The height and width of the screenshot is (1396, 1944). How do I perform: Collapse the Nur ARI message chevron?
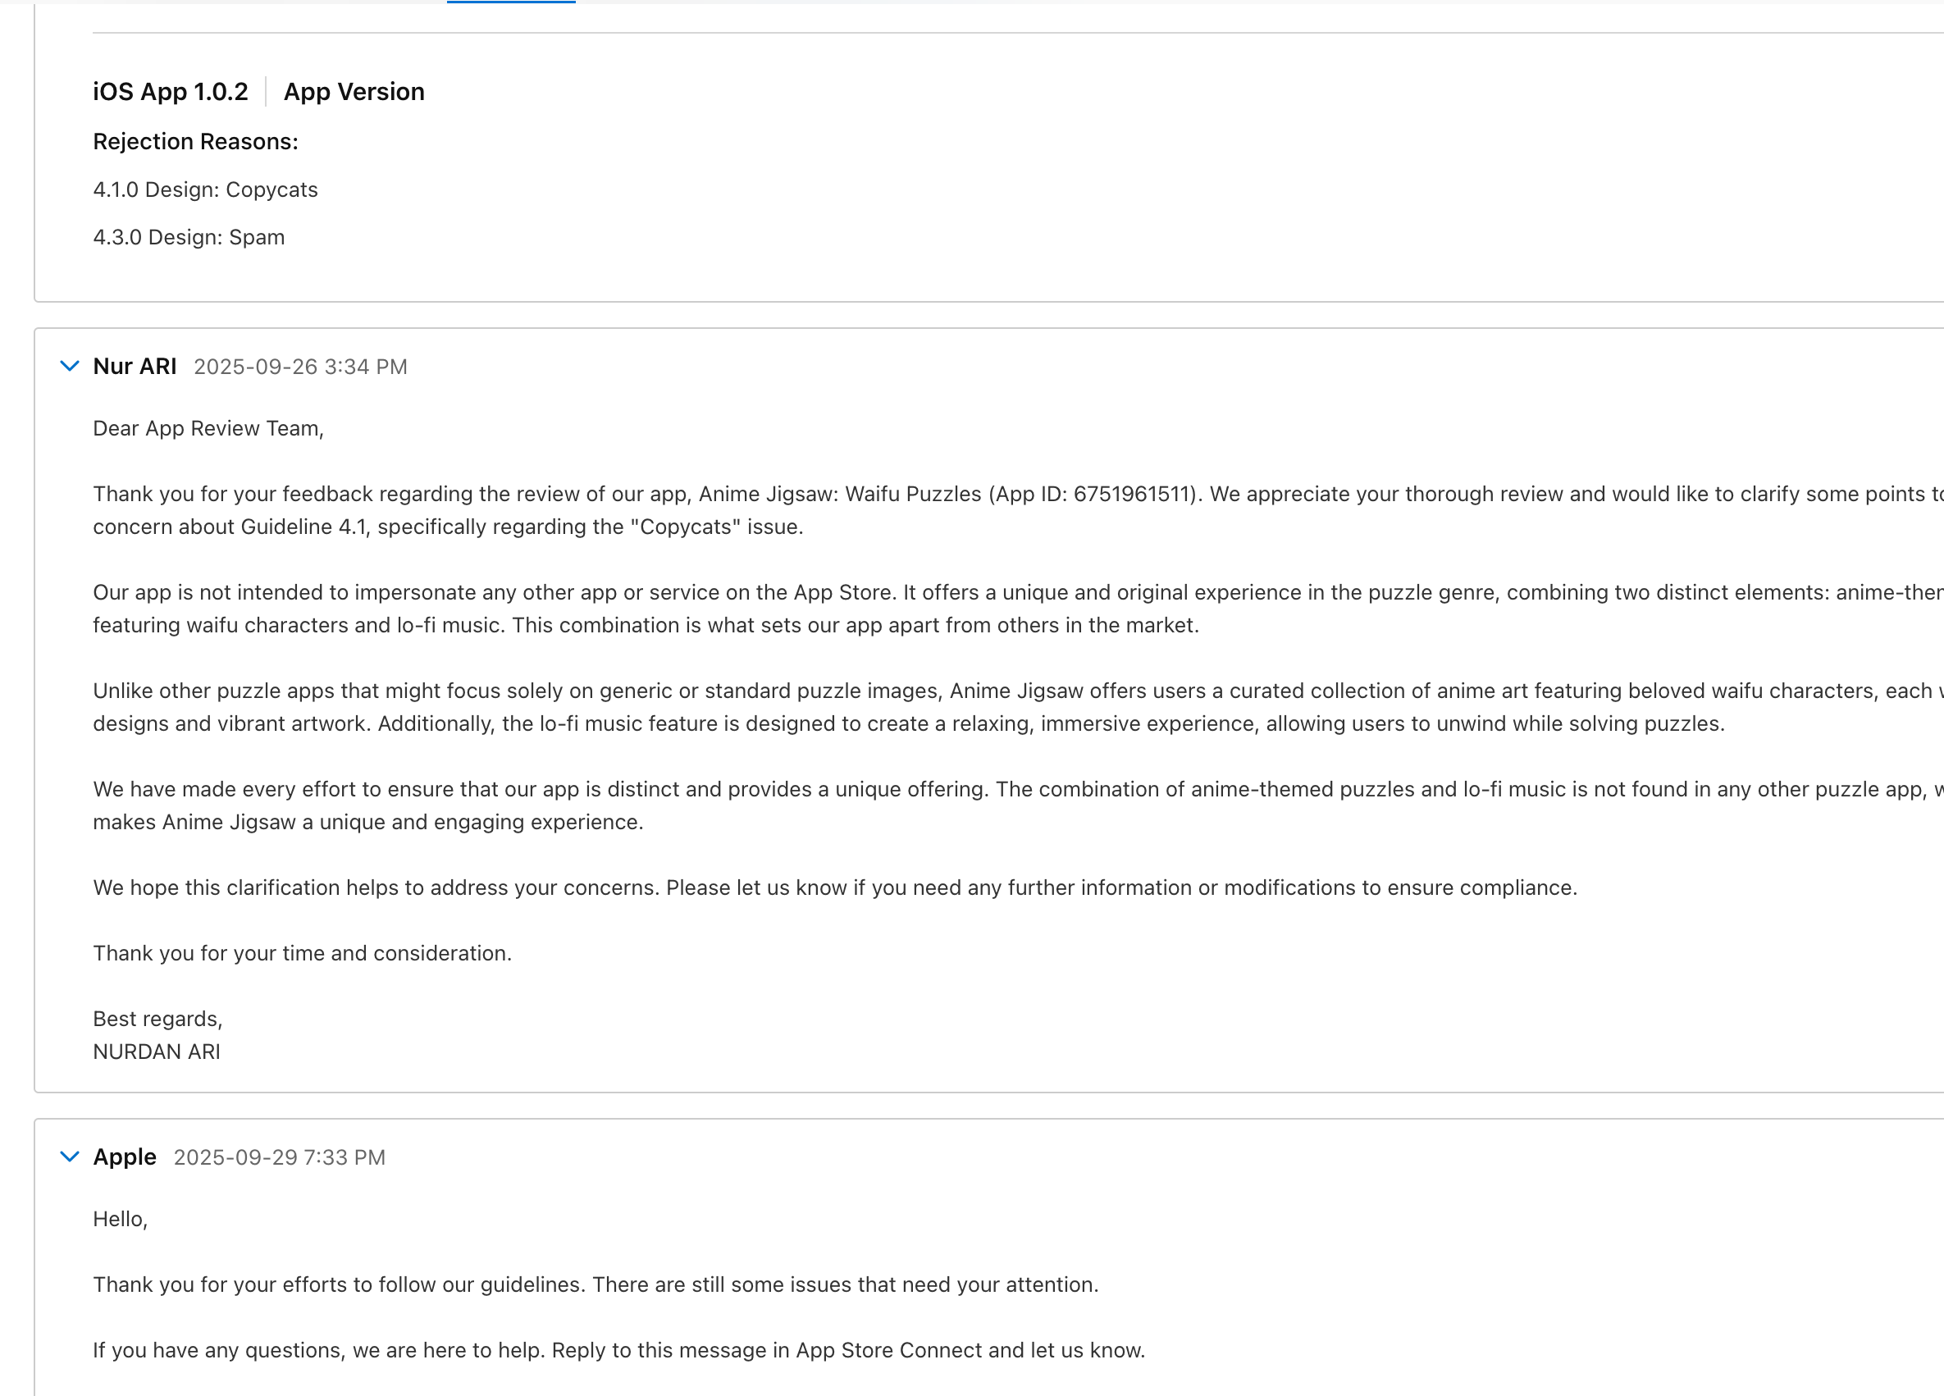pos(70,366)
